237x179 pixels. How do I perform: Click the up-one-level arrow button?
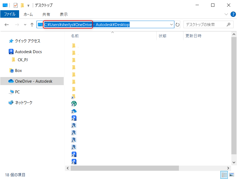(x=32, y=24)
